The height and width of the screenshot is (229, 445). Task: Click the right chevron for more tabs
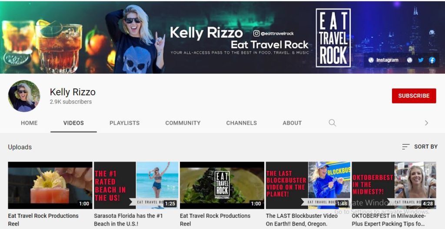point(426,123)
